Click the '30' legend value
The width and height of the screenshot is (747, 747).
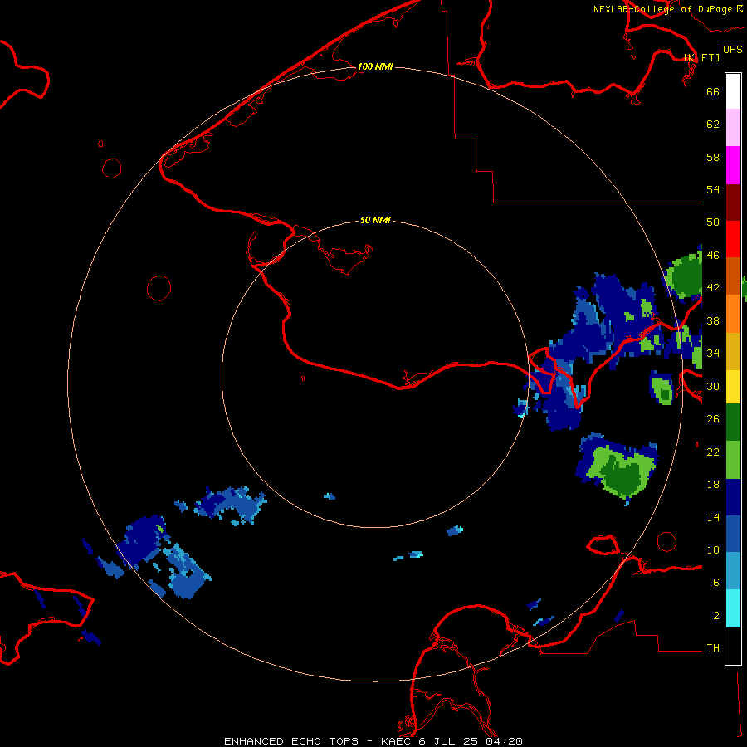(x=713, y=386)
